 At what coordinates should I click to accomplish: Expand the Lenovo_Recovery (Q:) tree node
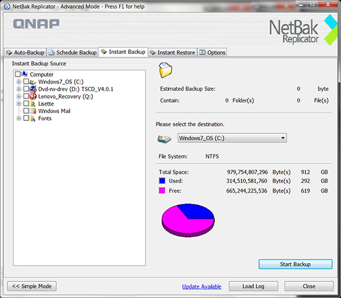click(19, 96)
